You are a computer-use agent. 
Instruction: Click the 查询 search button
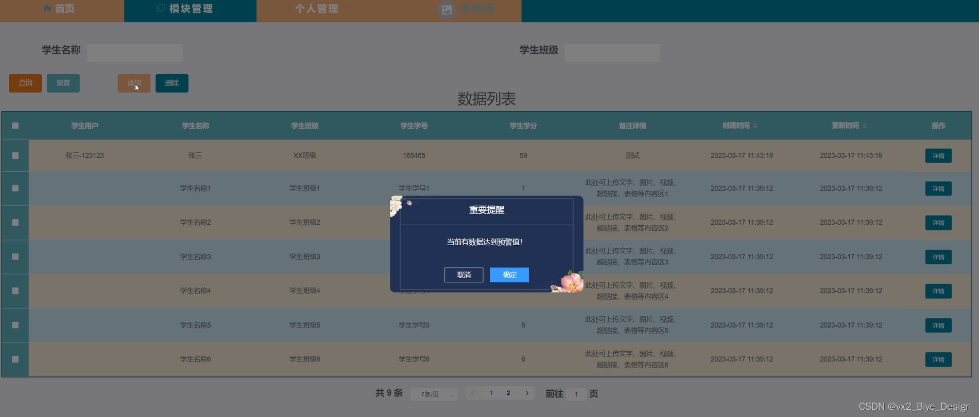25,83
